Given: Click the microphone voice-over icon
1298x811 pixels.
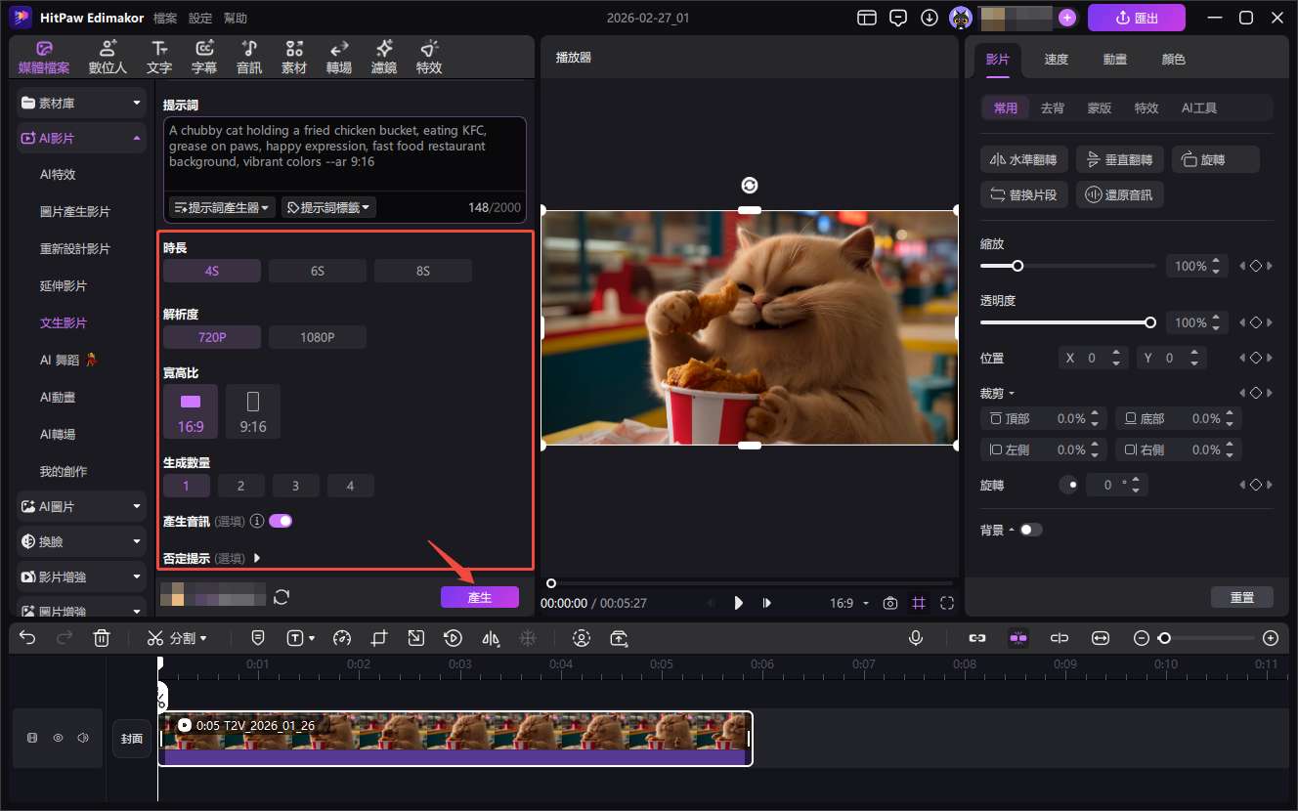Looking at the screenshot, I should (x=916, y=638).
